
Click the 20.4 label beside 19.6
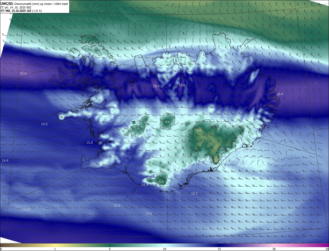coord(156,86)
